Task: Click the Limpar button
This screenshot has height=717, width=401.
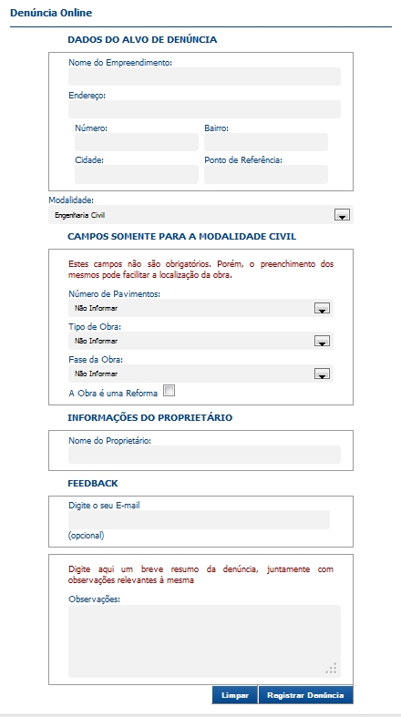Action: click(x=235, y=695)
